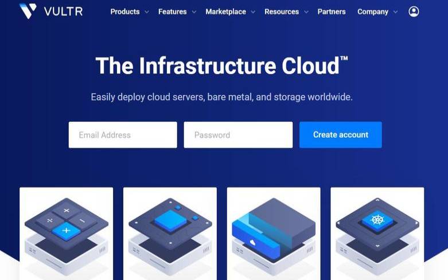Expand the Resources dropdown arrow

tap(306, 12)
